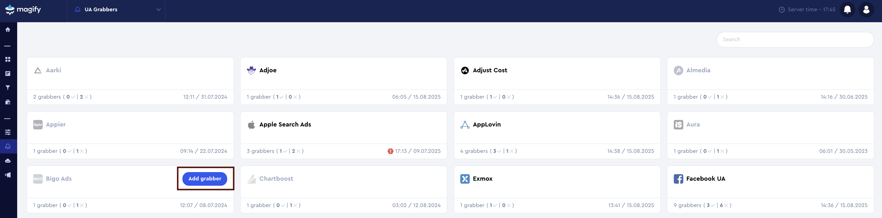Image resolution: width=882 pixels, height=218 pixels.
Task: Click the Add grabber button
Action: [204, 179]
